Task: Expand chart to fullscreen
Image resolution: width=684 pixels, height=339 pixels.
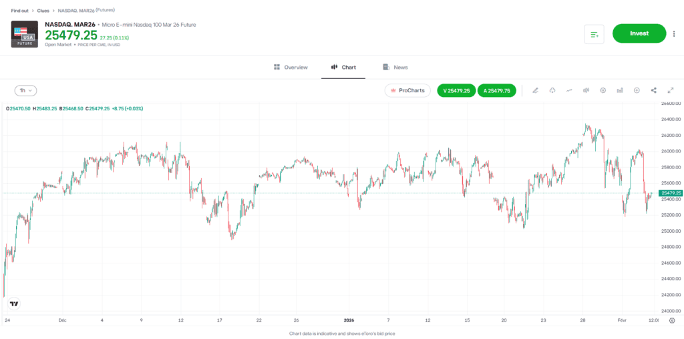Action: (x=671, y=90)
